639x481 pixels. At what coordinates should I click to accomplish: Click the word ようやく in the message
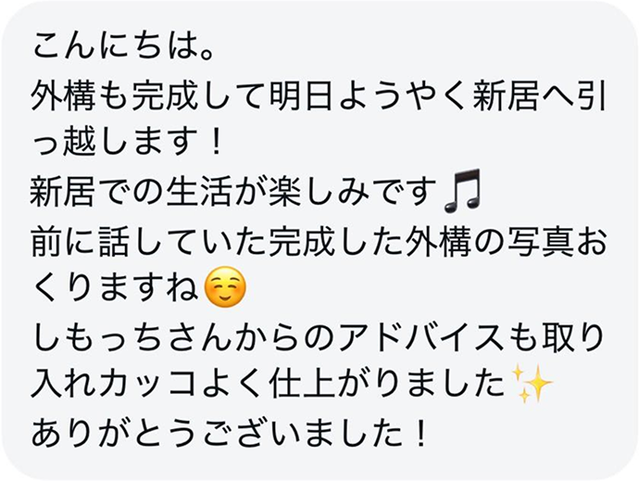click(402, 95)
